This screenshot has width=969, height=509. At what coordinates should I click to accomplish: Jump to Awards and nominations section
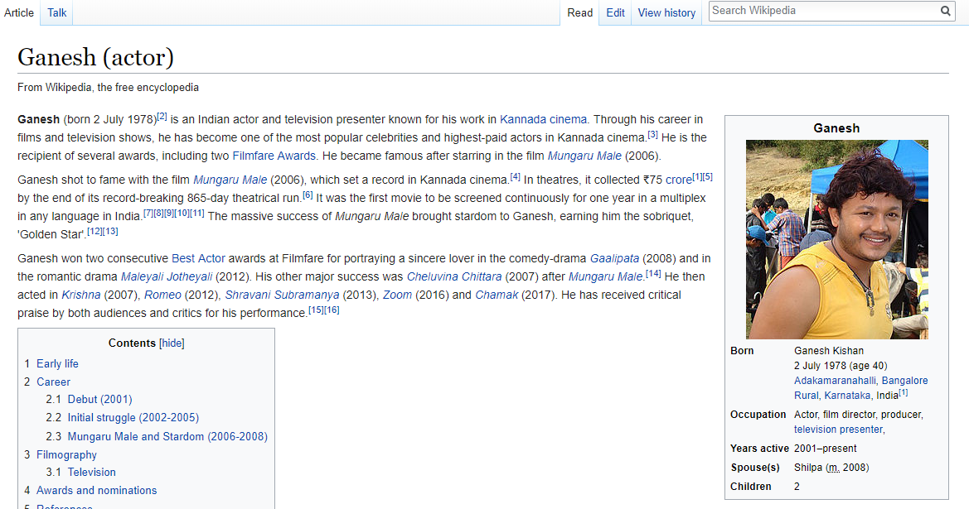click(96, 491)
